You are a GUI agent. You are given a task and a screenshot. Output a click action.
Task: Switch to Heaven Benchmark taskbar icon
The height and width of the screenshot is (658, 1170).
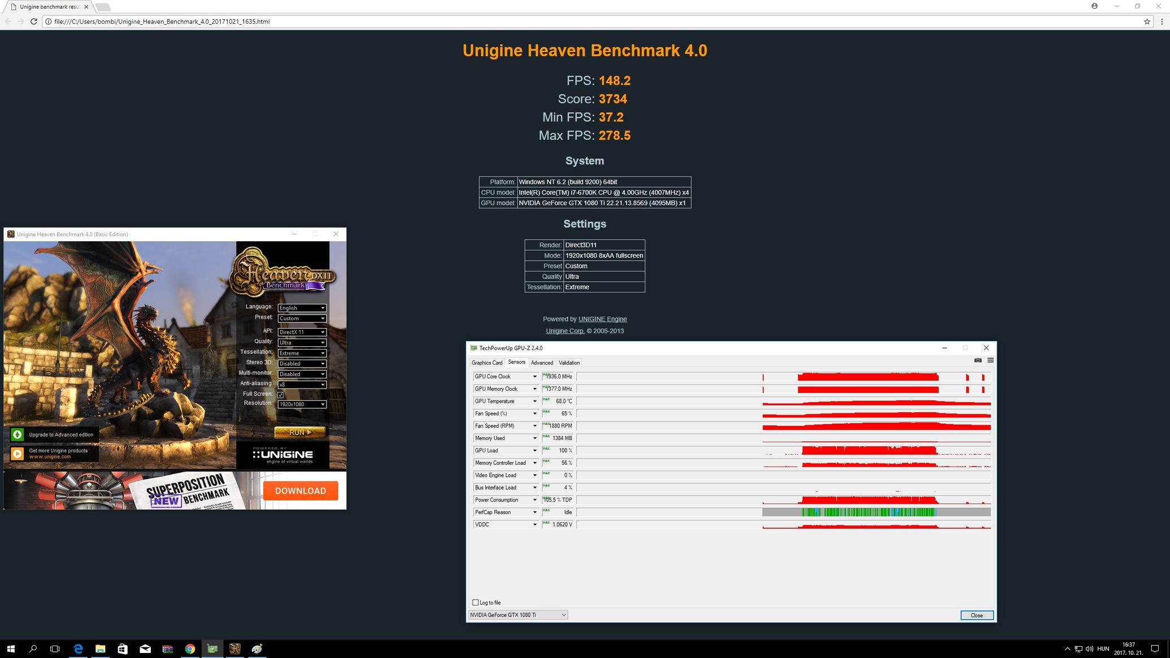235,649
